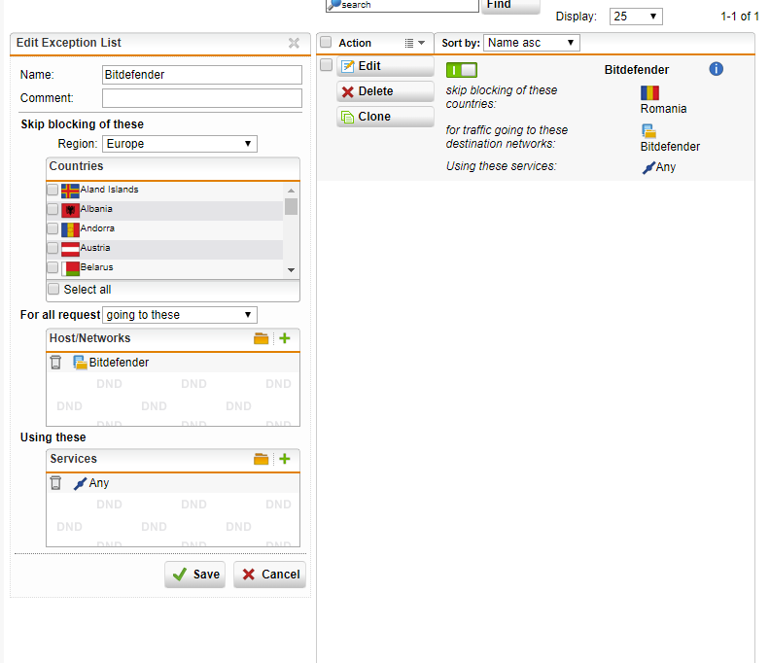Viewport: 770px width, 663px height.
Task: Remove Bitdefender host with the trash icon
Action: pyautogui.click(x=56, y=363)
